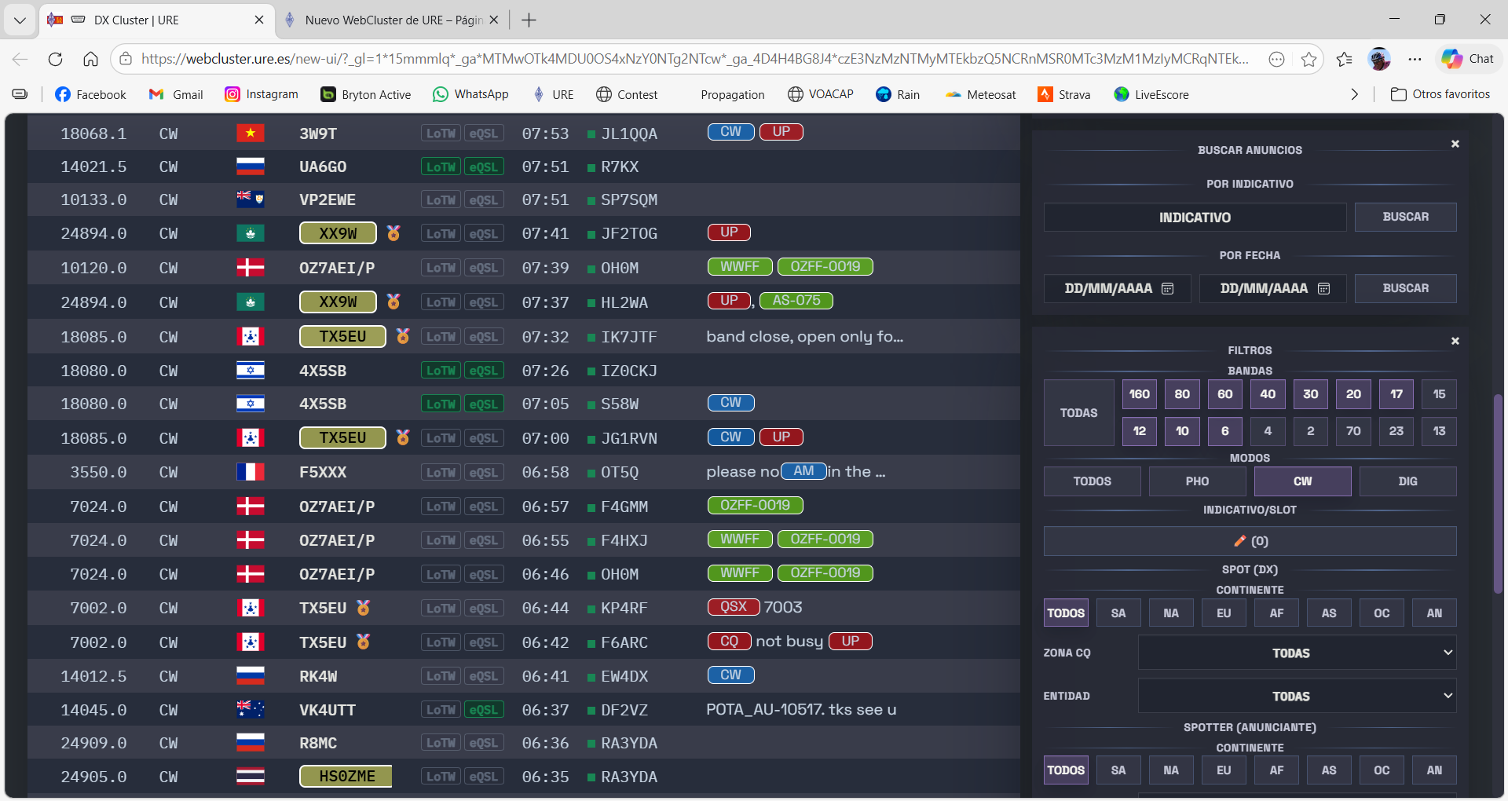Toggle the 15 meter band filter
The width and height of the screenshot is (1508, 801).
[1438, 394]
